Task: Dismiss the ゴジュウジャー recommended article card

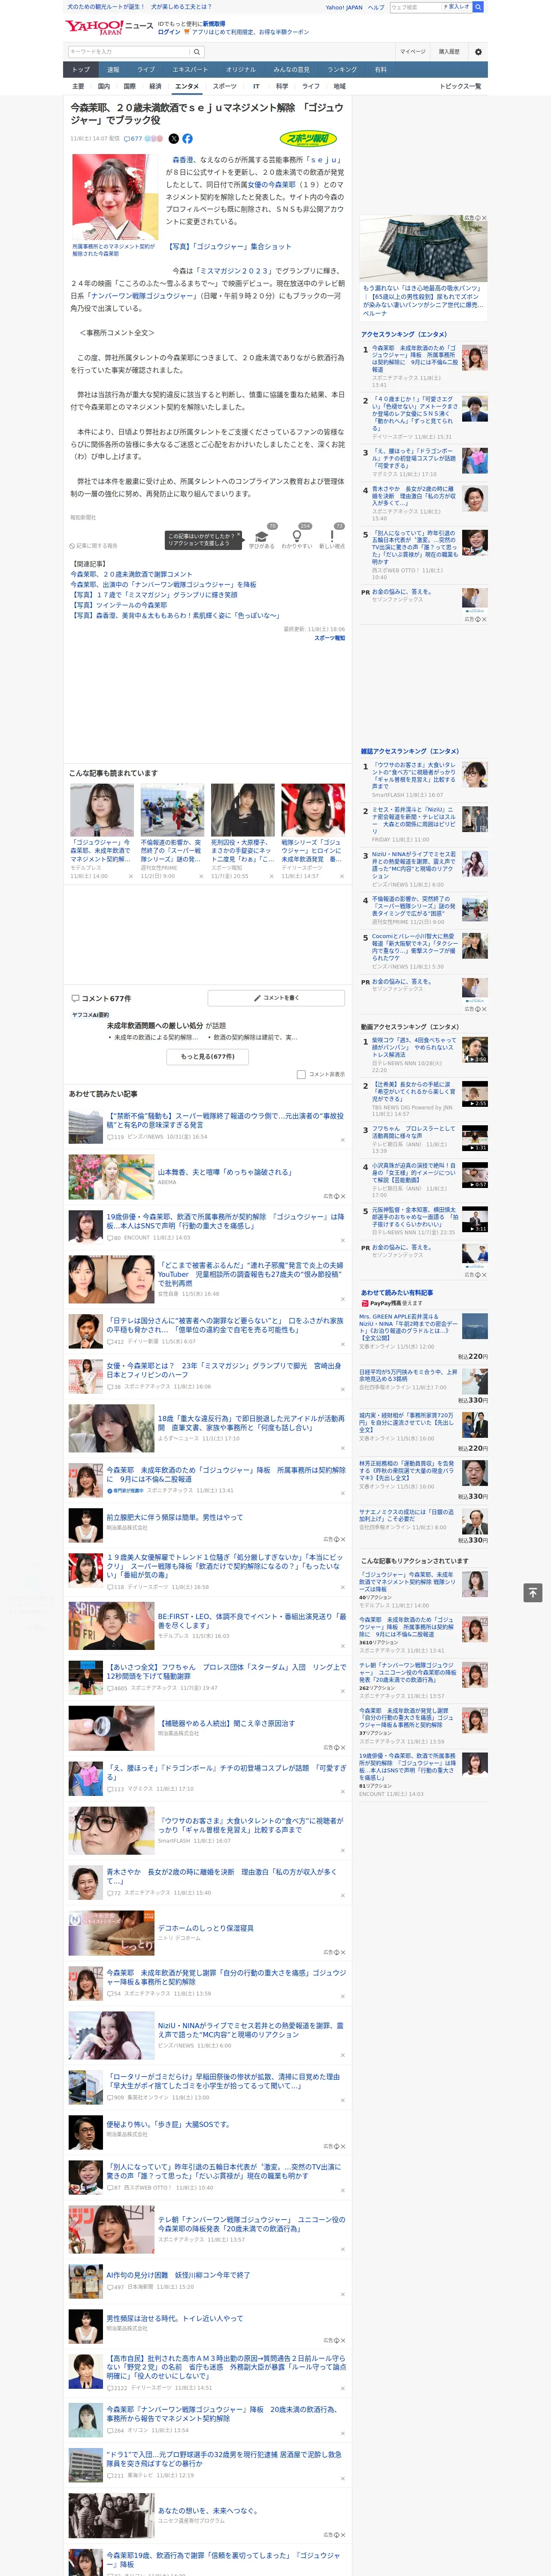Action: (x=130, y=876)
